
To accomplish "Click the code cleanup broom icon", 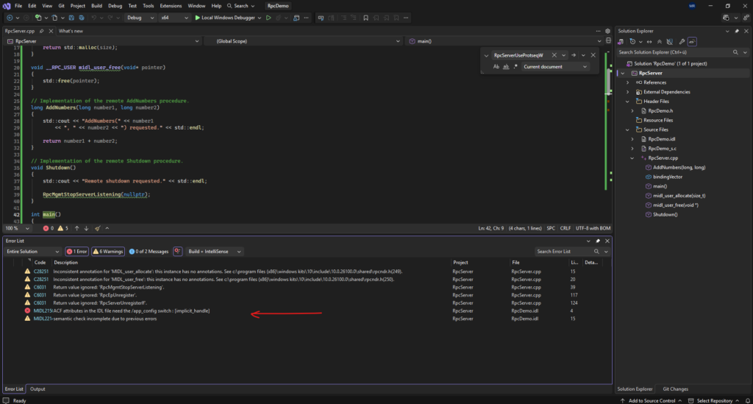I will tap(98, 229).
